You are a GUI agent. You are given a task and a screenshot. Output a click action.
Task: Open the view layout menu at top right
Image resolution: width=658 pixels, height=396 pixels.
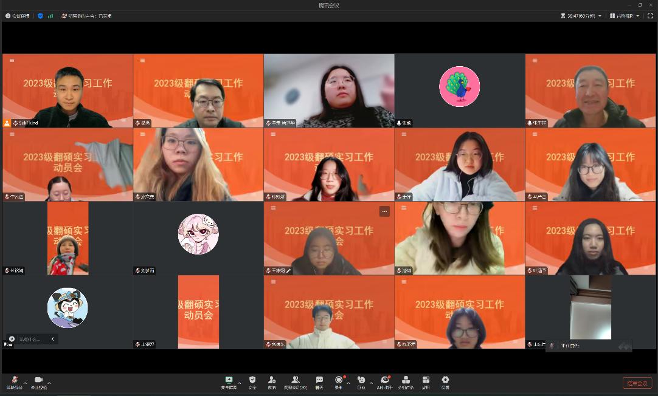[x=626, y=16]
